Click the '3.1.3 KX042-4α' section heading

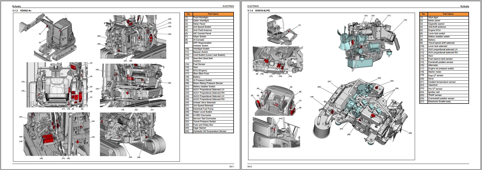coord(22,11)
